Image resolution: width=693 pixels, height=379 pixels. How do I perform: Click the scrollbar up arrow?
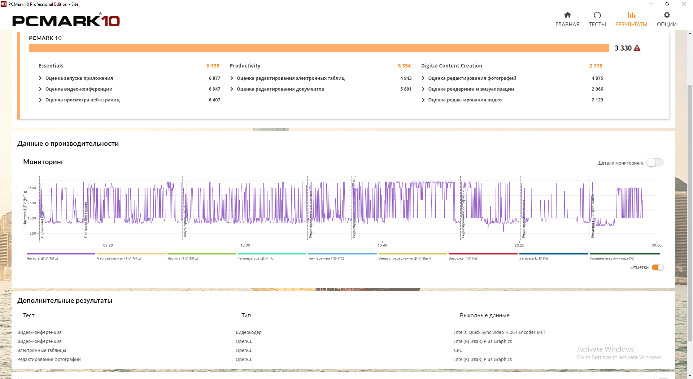tap(690, 33)
